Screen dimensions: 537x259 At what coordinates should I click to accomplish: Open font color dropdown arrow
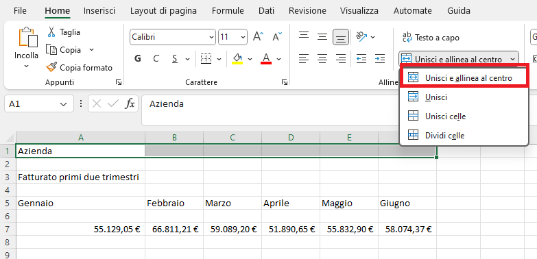[x=278, y=59]
